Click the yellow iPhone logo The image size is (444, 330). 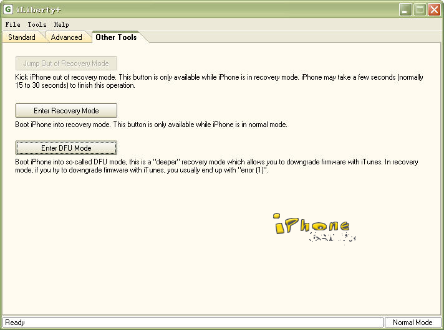tap(312, 225)
